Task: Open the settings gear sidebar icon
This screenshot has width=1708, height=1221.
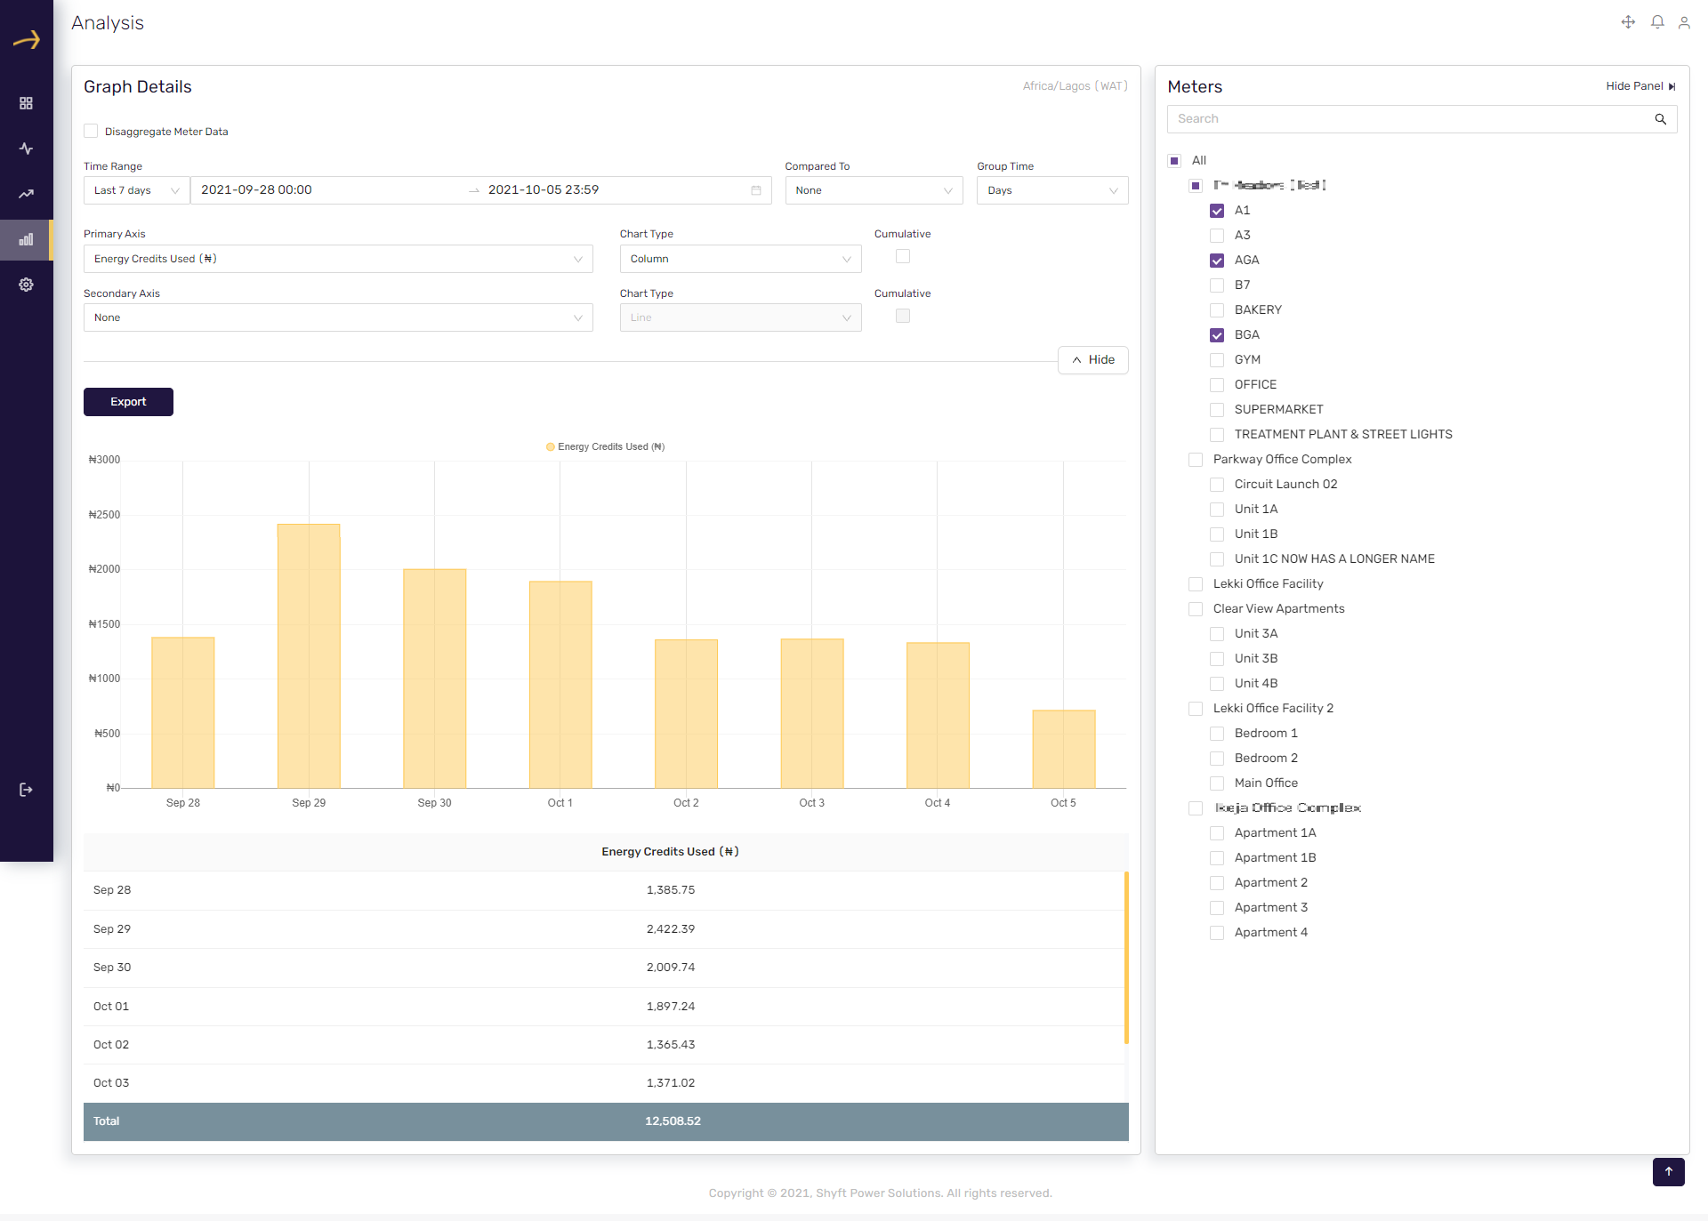Action: click(x=26, y=285)
